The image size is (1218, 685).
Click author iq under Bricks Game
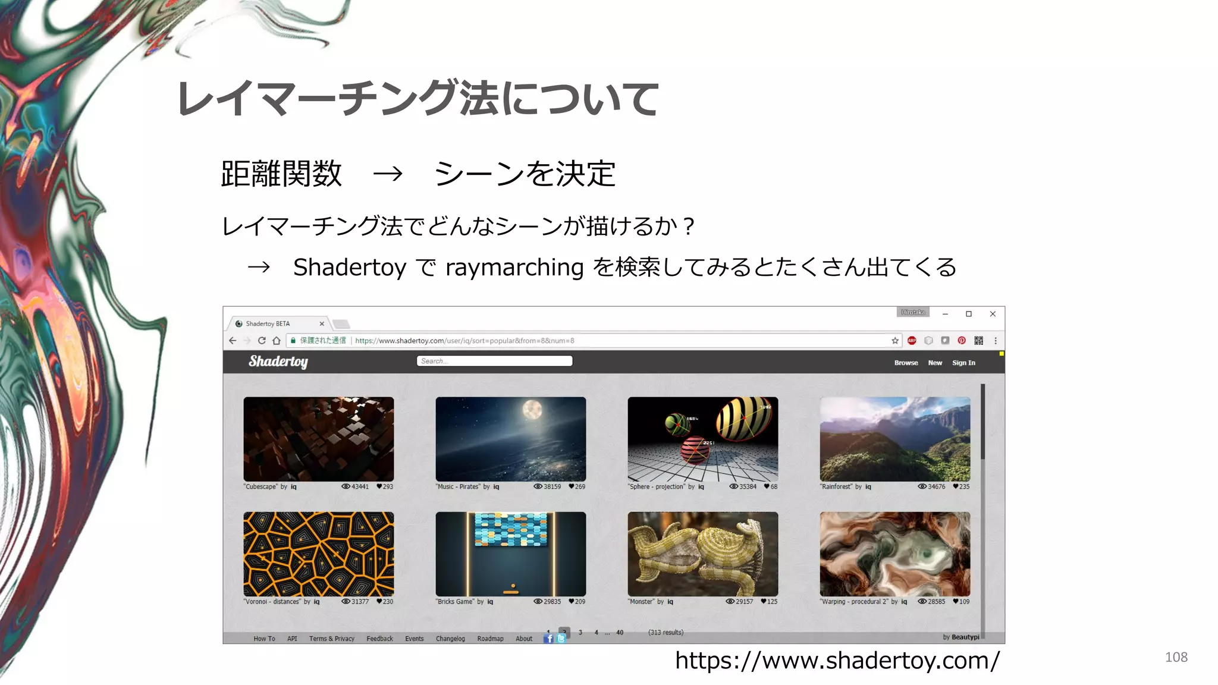[x=491, y=602]
